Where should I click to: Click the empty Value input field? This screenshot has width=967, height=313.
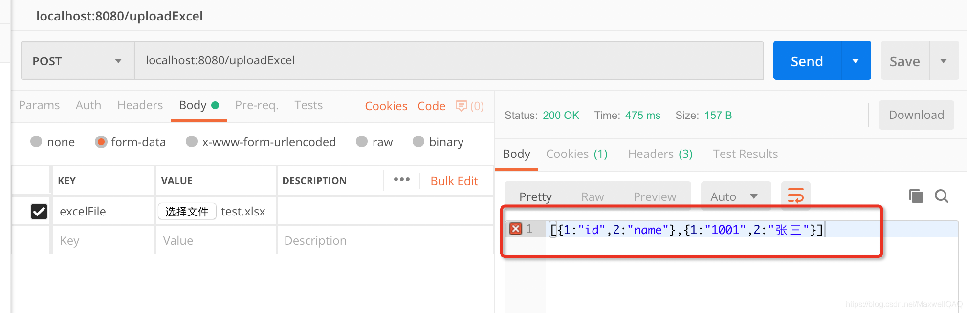(x=216, y=240)
